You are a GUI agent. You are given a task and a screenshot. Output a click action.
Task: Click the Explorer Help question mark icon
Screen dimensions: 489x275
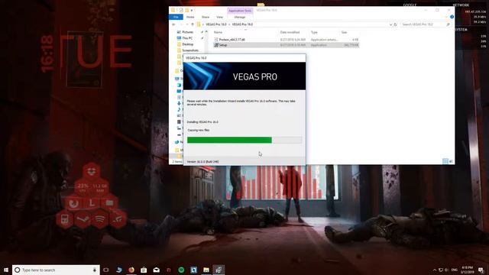click(452, 17)
